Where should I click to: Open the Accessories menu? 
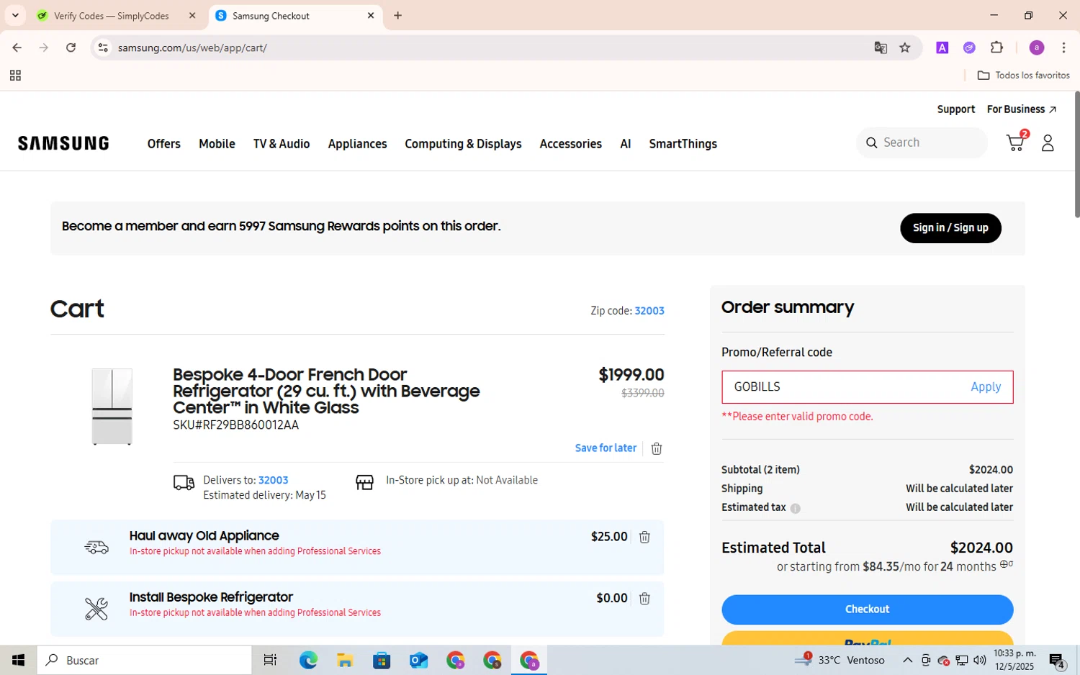pos(570,144)
